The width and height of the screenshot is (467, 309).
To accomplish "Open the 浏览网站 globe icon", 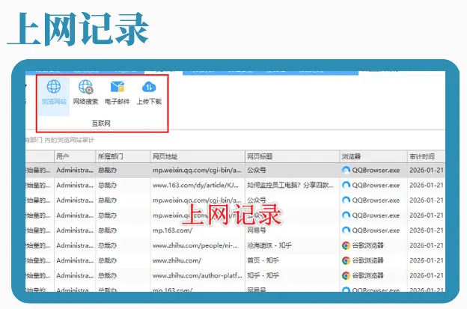I will 54,87.
